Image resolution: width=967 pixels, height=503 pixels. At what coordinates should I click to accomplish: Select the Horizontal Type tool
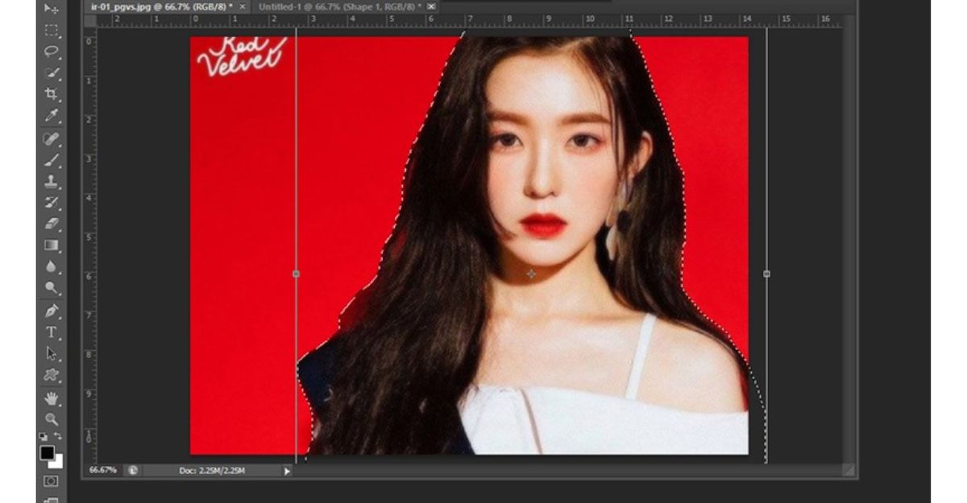[52, 332]
